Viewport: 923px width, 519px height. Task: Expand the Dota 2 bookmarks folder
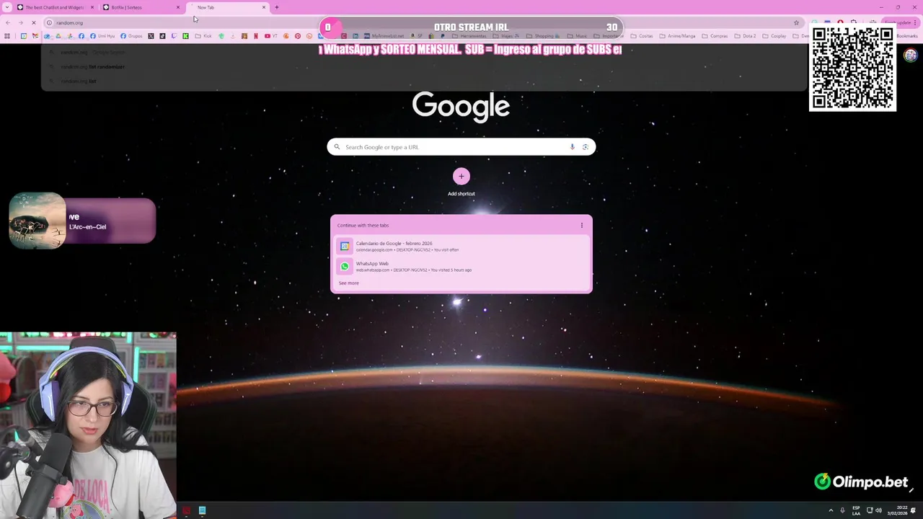(746, 36)
